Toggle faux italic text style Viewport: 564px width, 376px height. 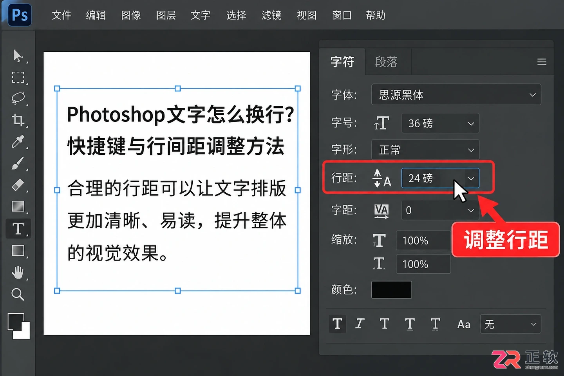click(x=360, y=324)
